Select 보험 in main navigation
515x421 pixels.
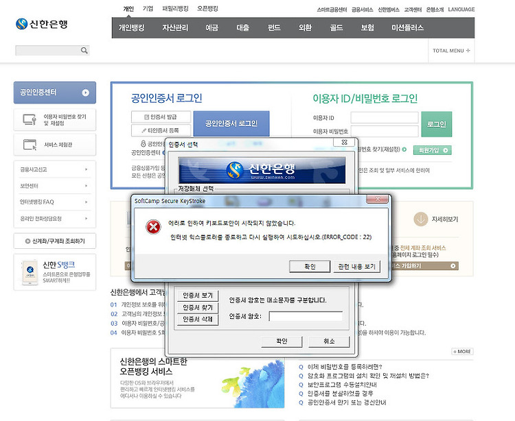[367, 28]
